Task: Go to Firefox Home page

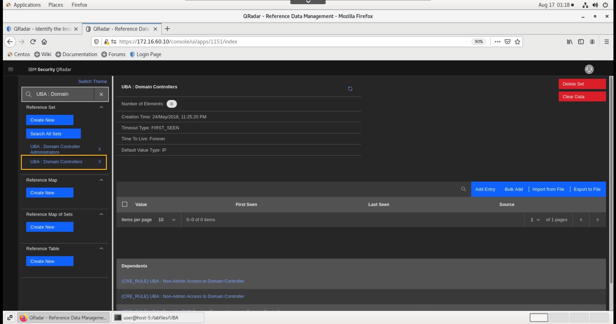Action: tap(44, 42)
